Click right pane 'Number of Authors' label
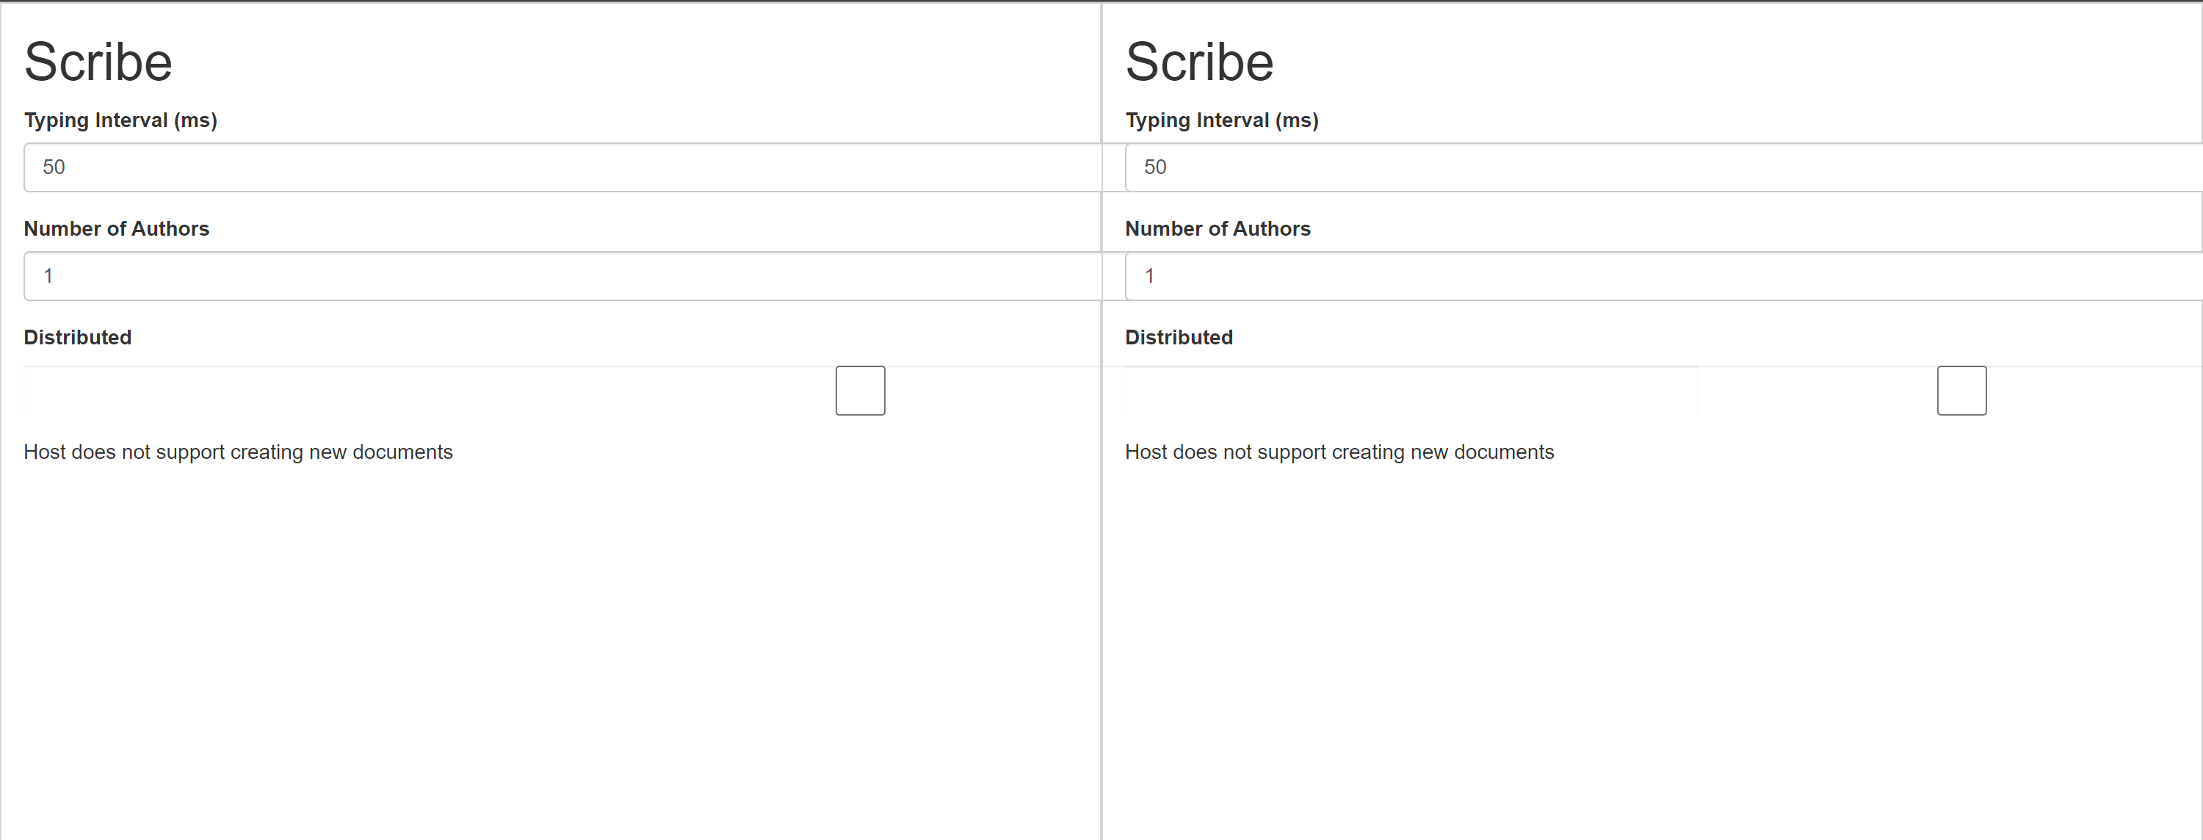2203x840 pixels. coord(1218,229)
